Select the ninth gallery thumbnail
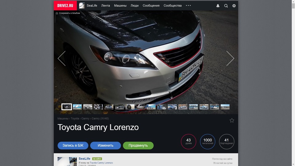Image resolution: width=295 pixels, height=166 pixels. [151, 107]
